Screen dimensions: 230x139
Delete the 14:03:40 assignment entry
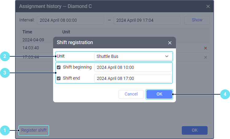point(205,48)
